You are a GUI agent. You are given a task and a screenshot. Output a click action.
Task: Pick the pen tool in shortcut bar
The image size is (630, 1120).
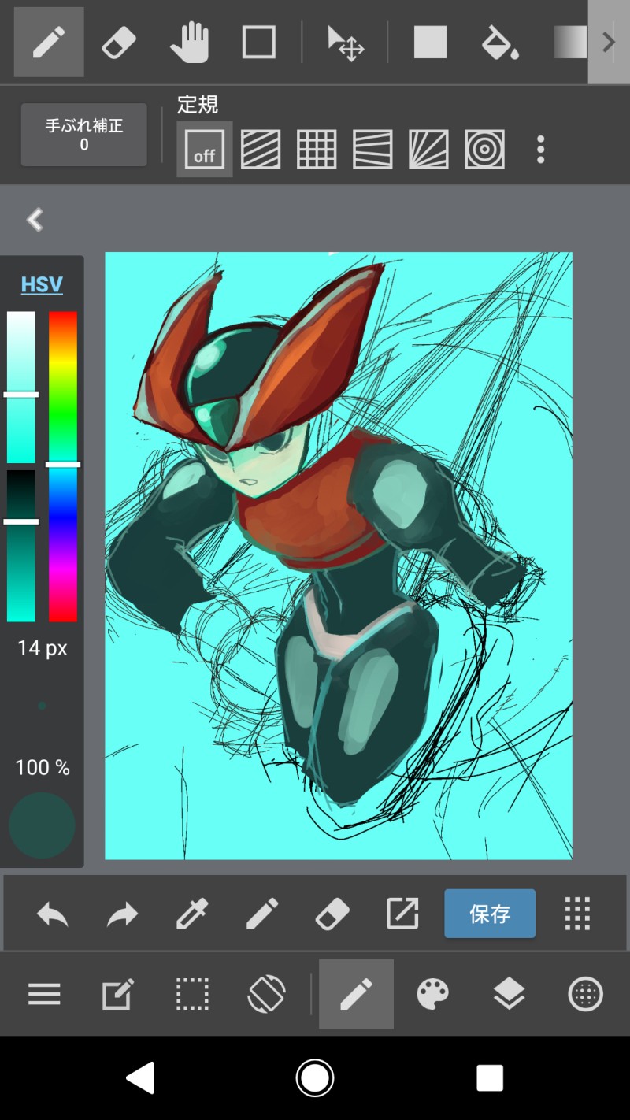point(262,914)
